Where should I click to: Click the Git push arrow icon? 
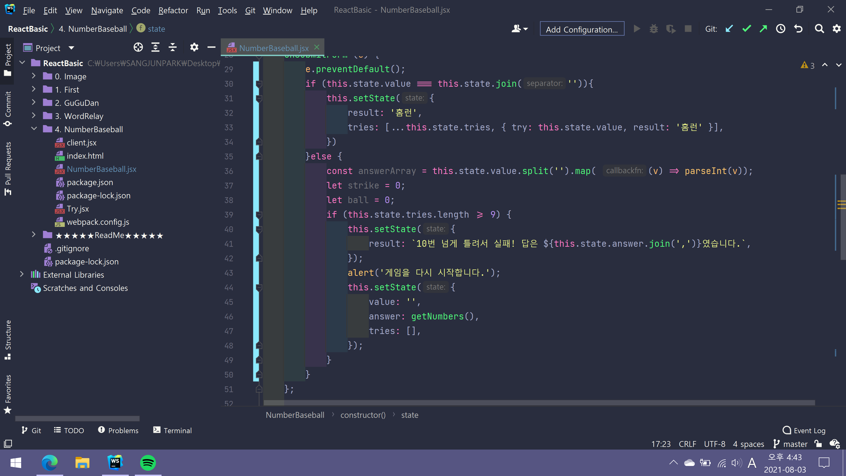[763, 29]
